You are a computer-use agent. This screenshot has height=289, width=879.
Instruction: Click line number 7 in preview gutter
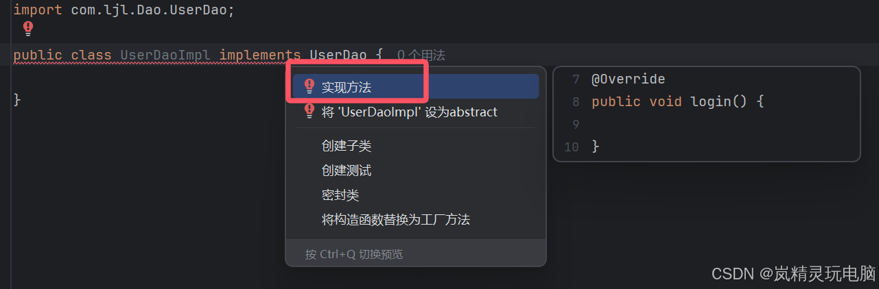[576, 79]
